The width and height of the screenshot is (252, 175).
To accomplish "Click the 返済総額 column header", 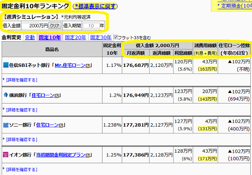I will tap(161, 53).
